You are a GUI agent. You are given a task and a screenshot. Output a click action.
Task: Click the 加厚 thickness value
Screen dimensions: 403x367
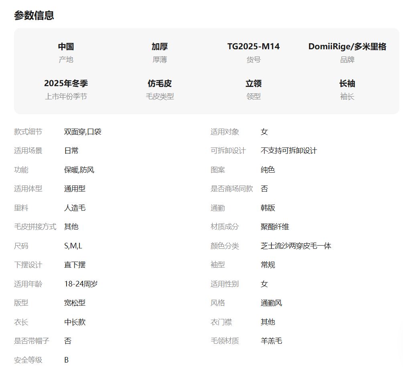(160, 46)
